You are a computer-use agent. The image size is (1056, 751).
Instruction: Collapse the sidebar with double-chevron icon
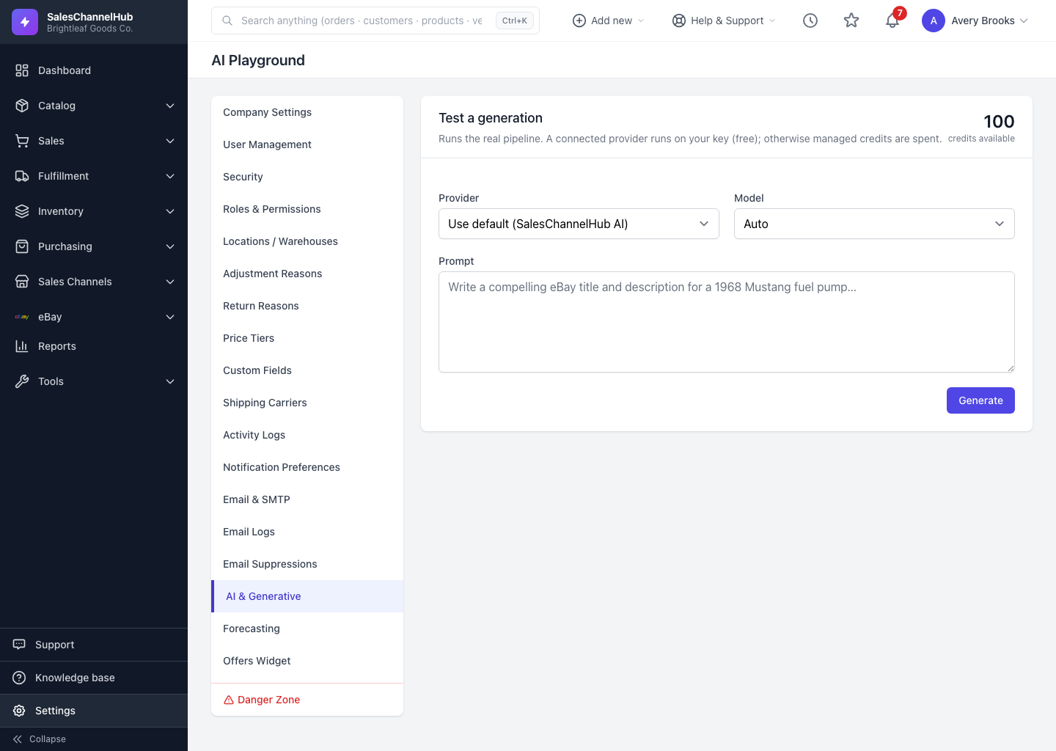pyautogui.click(x=18, y=739)
